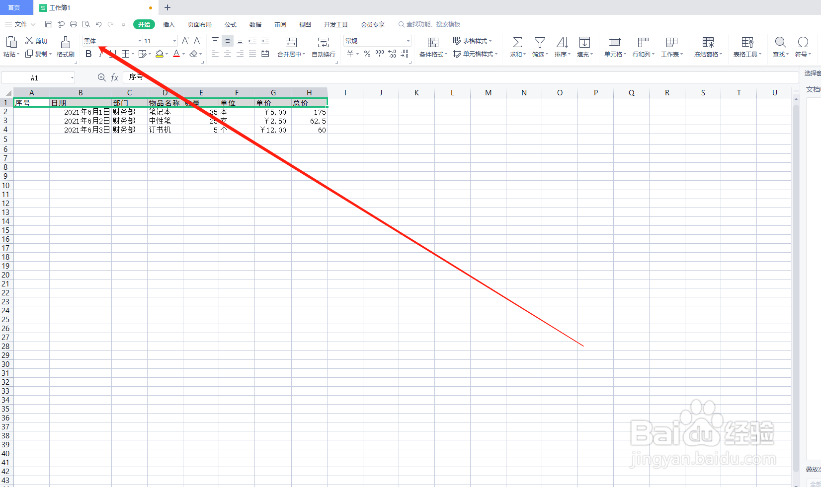Expand the borders dropdown arrow
821x487 pixels.
(x=133, y=54)
